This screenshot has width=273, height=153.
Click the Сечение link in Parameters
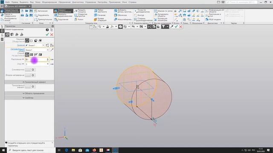(21, 45)
